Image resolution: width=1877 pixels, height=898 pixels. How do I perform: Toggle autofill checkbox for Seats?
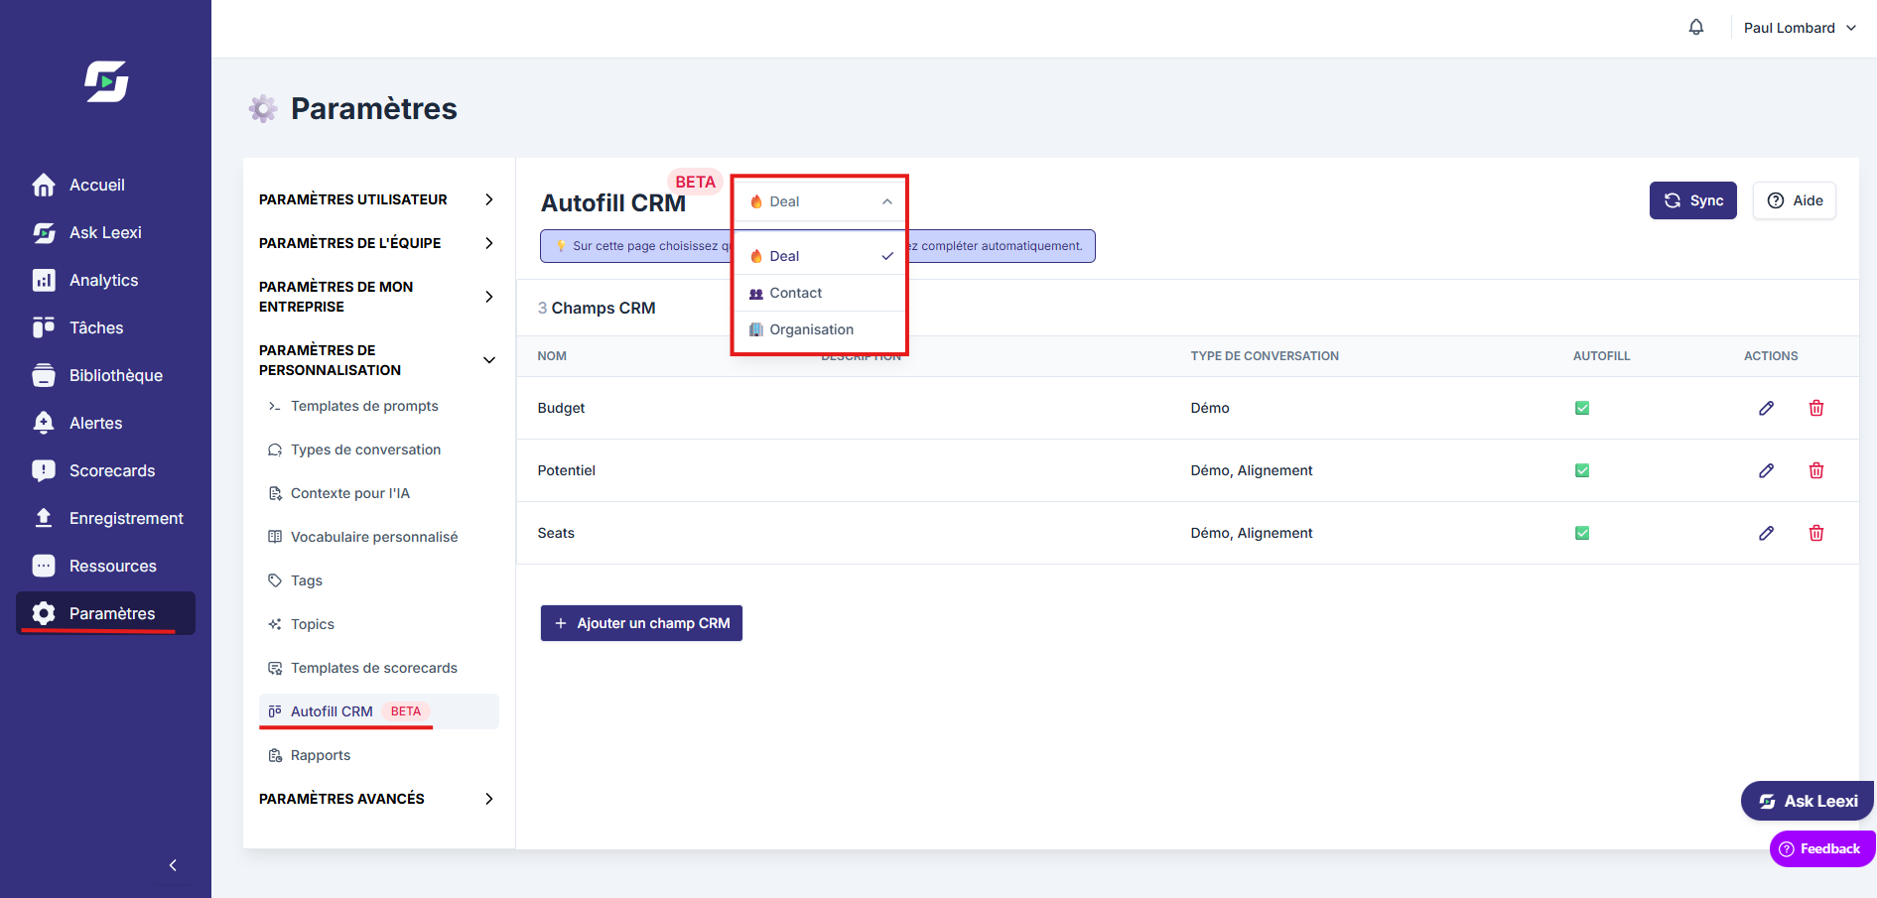click(x=1582, y=533)
